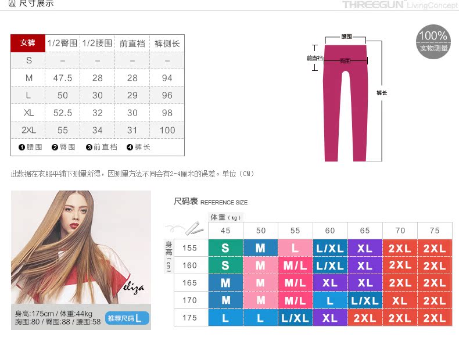Click the 身高:175cm / 体重:44kg caption
Viewport: 459px width, 352px height.
[x=53, y=314]
